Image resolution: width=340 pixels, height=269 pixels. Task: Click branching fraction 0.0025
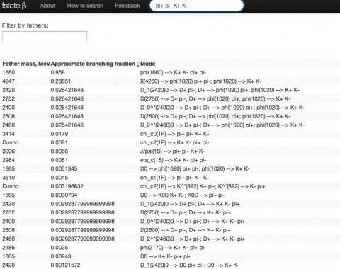point(59,248)
